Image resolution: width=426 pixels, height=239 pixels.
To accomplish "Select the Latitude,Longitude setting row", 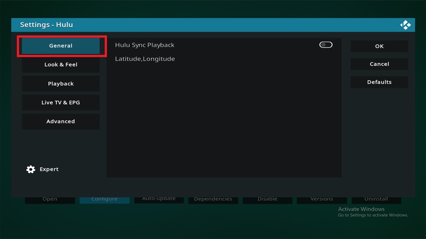I will tap(224, 59).
